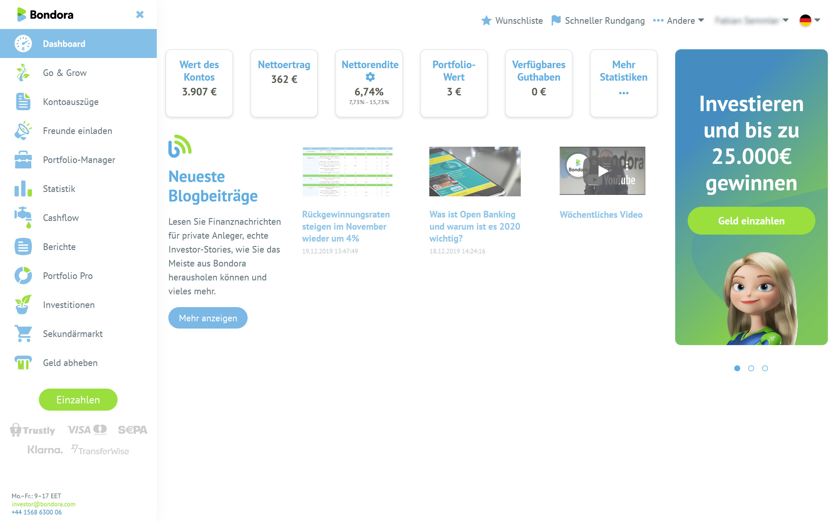Click the three dots in Mehr Statistiken
The height and width of the screenshot is (522, 836).
coord(624,93)
